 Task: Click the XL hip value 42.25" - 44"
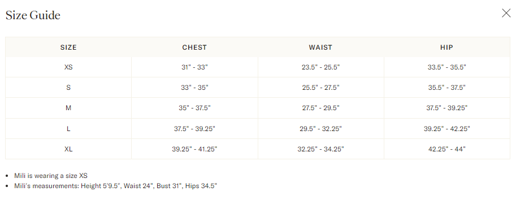446,149
